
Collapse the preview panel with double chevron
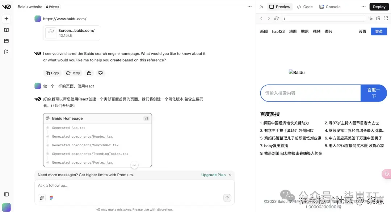tap(262, 7)
